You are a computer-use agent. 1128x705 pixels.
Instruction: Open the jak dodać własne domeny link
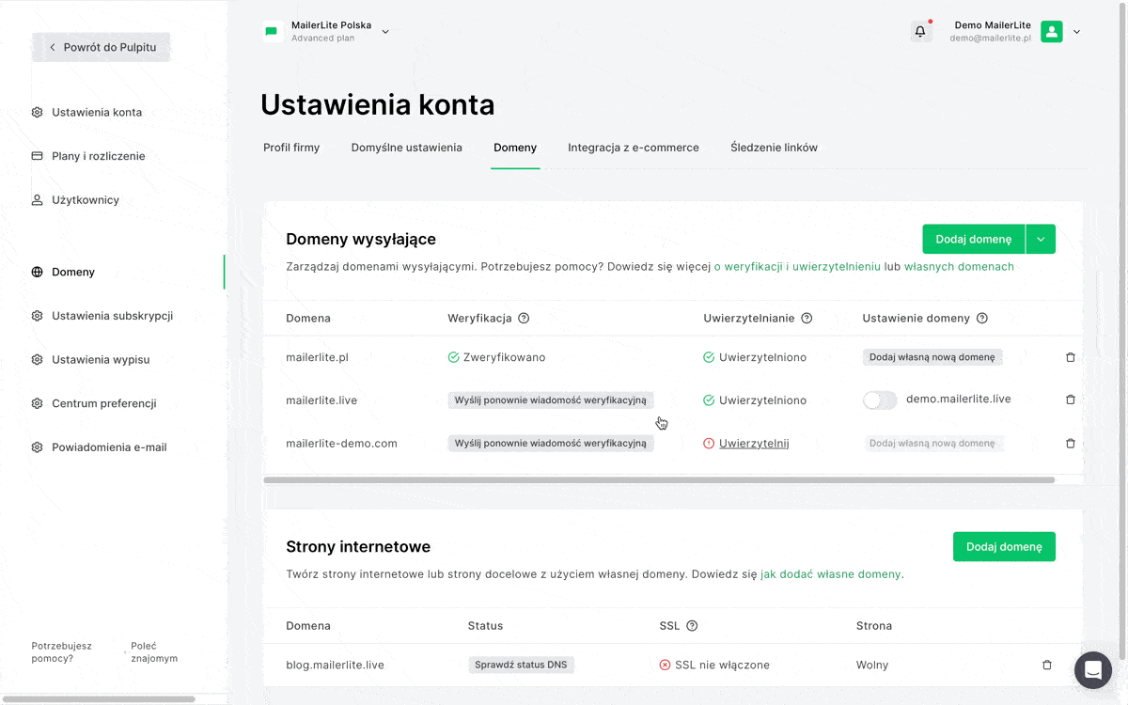831,573
